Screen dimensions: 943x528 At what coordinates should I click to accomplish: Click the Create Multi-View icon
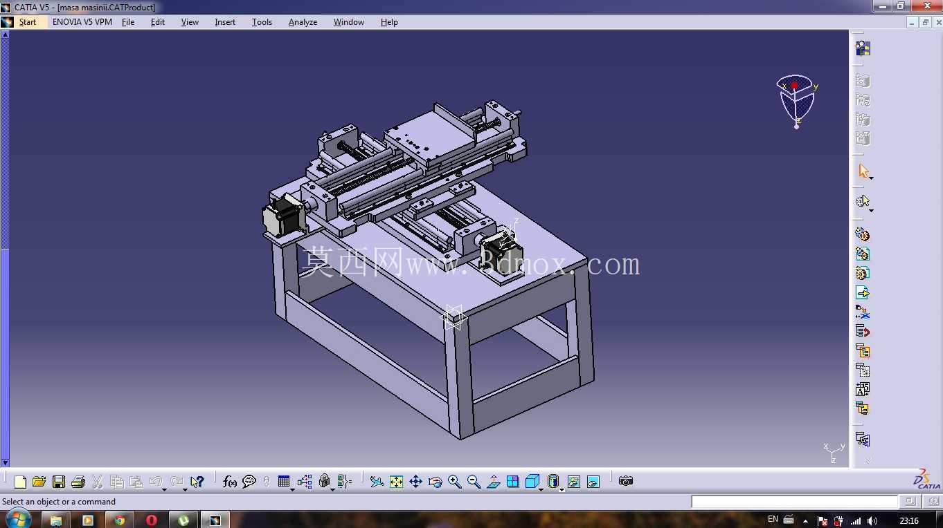click(x=513, y=482)
